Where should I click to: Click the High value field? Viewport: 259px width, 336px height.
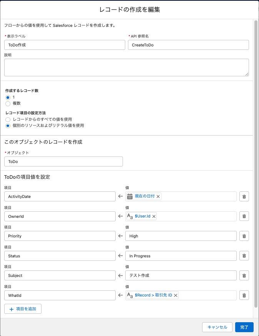181,236
